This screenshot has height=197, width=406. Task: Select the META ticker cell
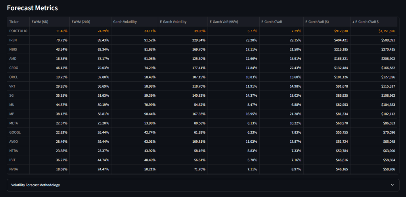pyautogui.click(x=13, y=122)
